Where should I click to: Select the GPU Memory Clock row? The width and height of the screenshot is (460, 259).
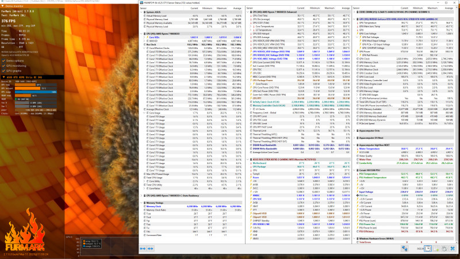[404, 62]
